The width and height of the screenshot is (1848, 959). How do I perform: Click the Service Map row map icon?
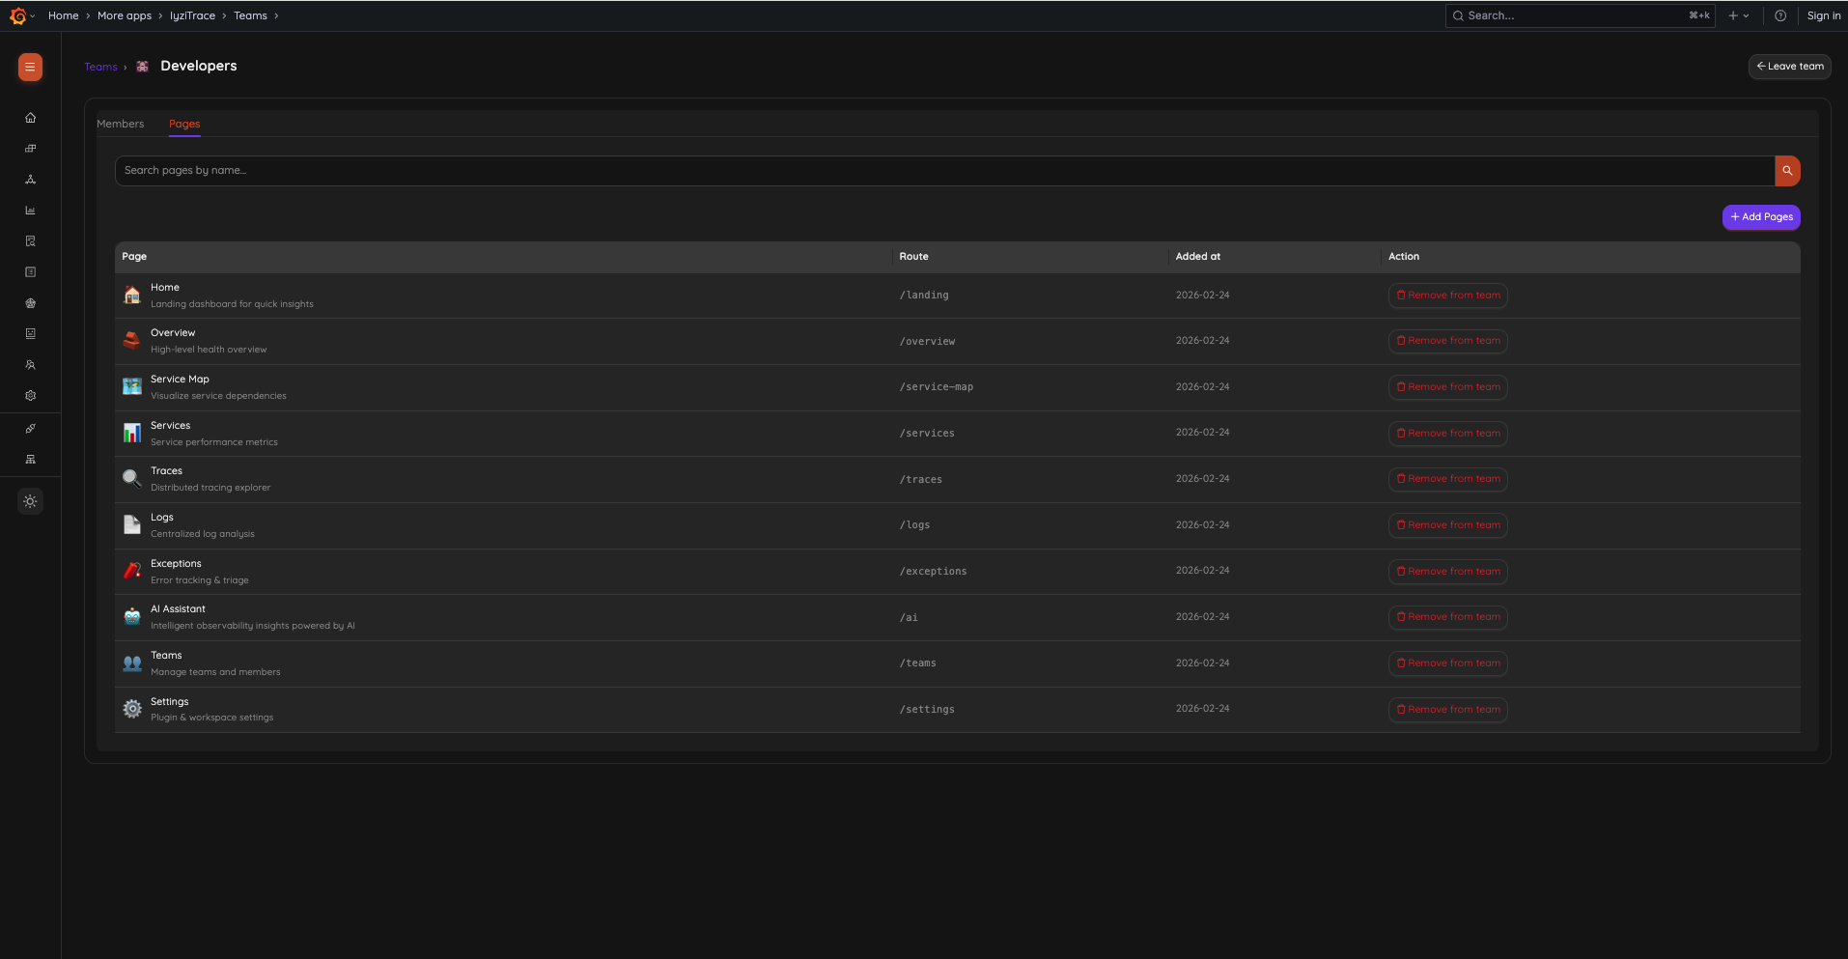point(132,387)
